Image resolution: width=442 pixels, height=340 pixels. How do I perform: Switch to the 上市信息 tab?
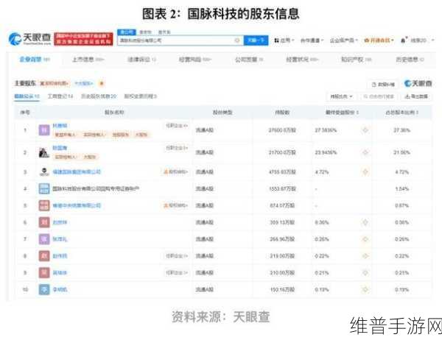(x=88, y=59)
